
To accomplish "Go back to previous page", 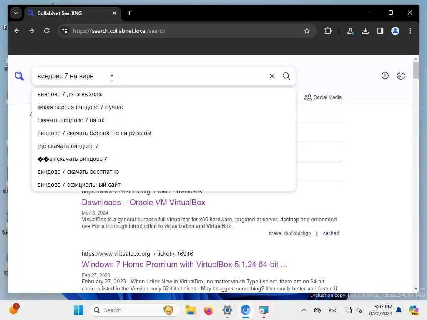I will [x=17, y=31].
